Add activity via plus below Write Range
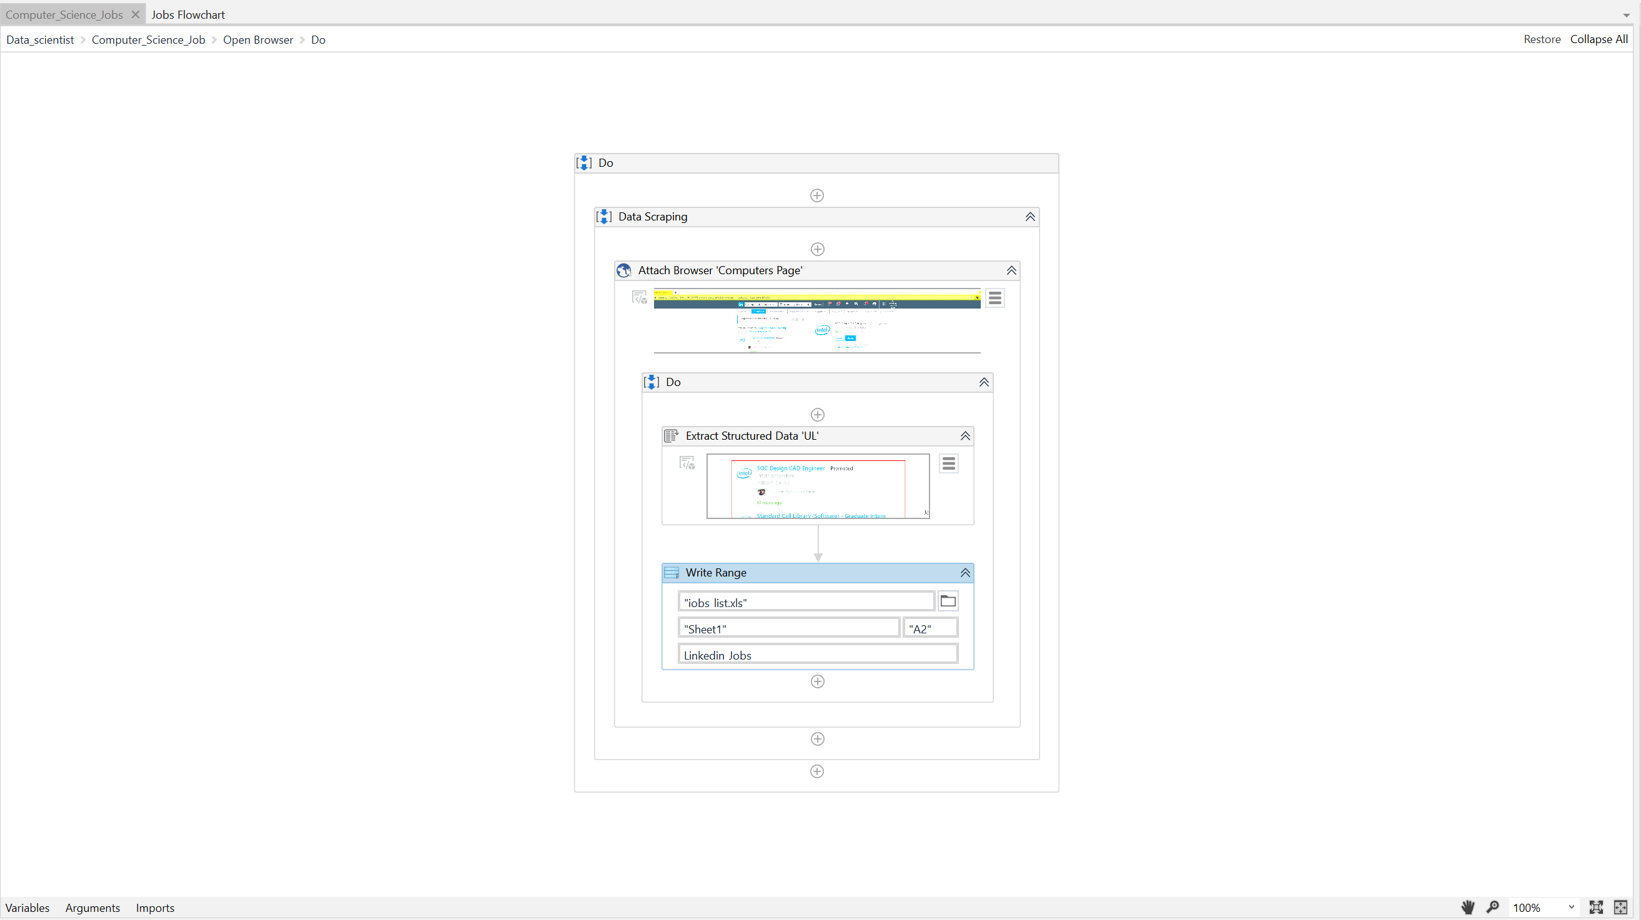1641x920 pixels. coord(817,681)
